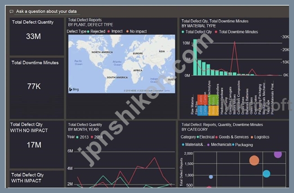This screenshot has height=193, width=294.
Task: Click Europe label on the map
Action: tap(138, 53)
